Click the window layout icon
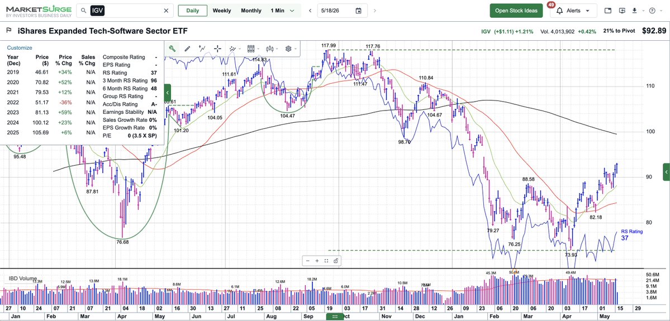Image resolution: width=670 pixels, height=321 pixels. tap(608, 11)
